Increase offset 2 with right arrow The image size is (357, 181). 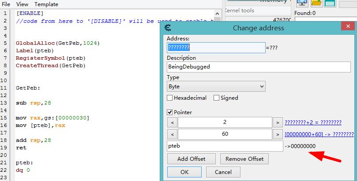[x=278, y=122]
